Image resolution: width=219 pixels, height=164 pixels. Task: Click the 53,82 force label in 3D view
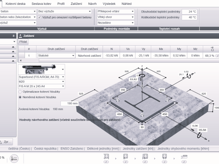133,79
